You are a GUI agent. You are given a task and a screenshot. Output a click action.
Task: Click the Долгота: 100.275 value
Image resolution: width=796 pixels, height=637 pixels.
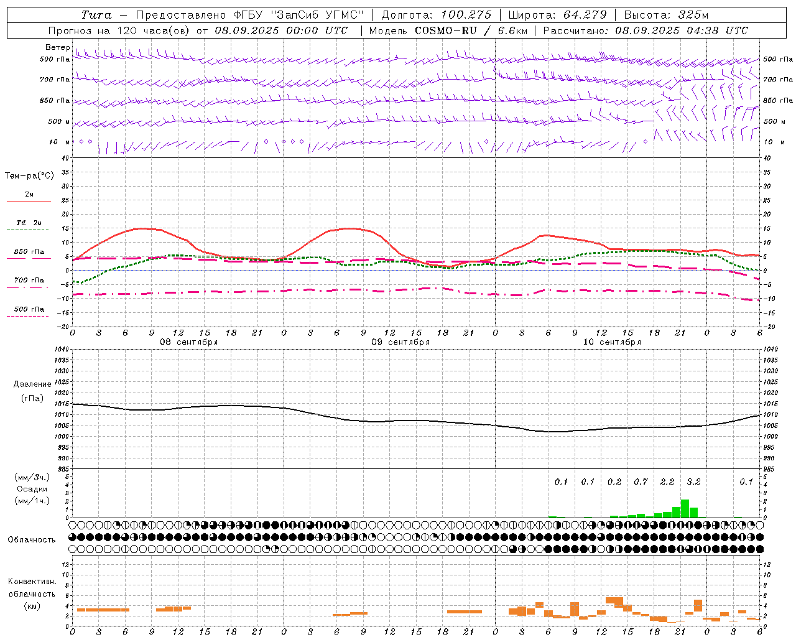point(437,15)
